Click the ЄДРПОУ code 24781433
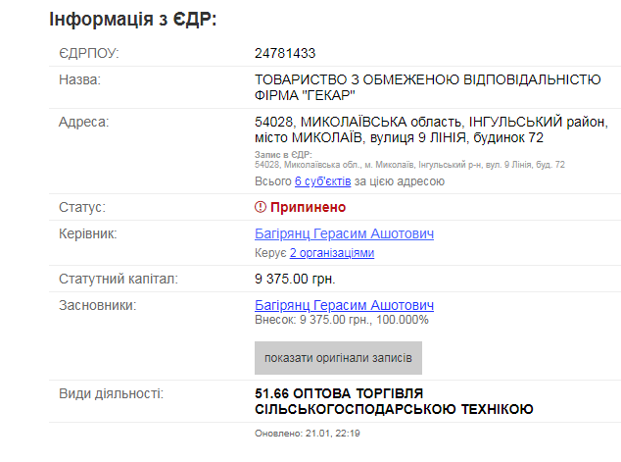The width and height of the screenshot is (621, 462). pos(285,53)
